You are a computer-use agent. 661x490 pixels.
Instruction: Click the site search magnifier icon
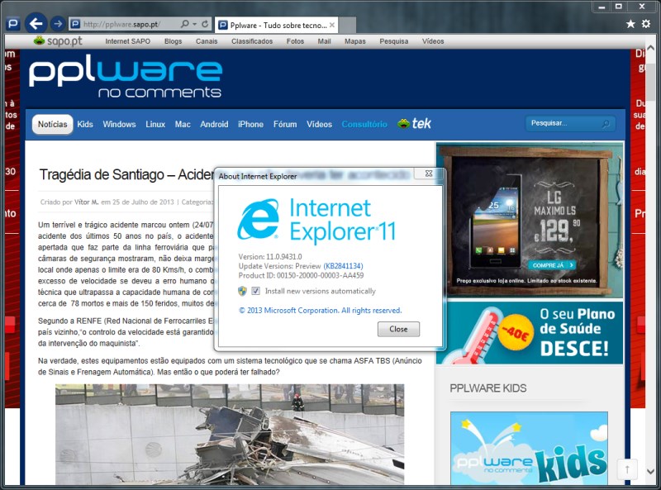606,124
